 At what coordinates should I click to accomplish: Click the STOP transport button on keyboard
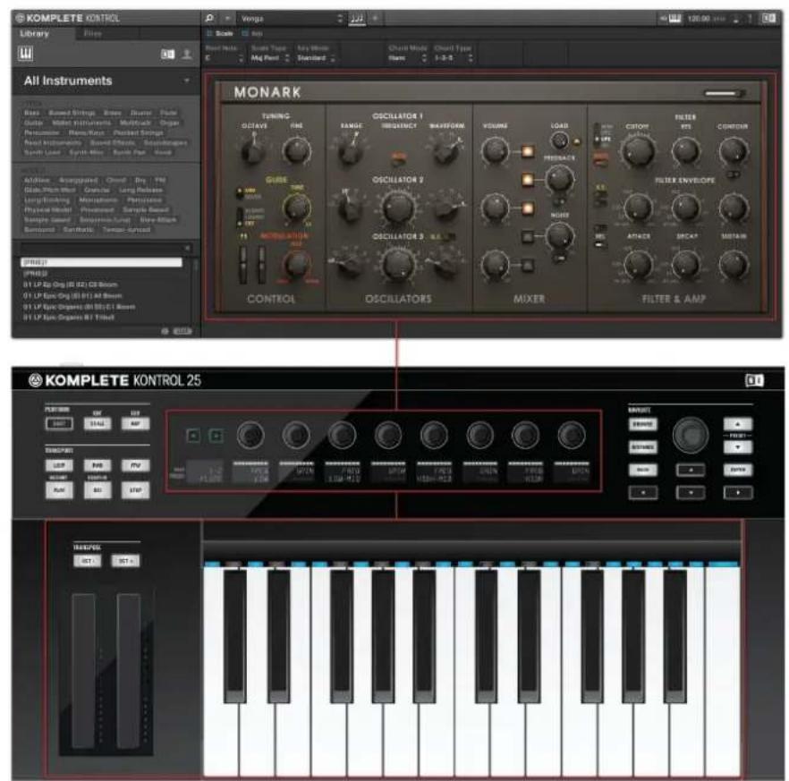[135, 490]
